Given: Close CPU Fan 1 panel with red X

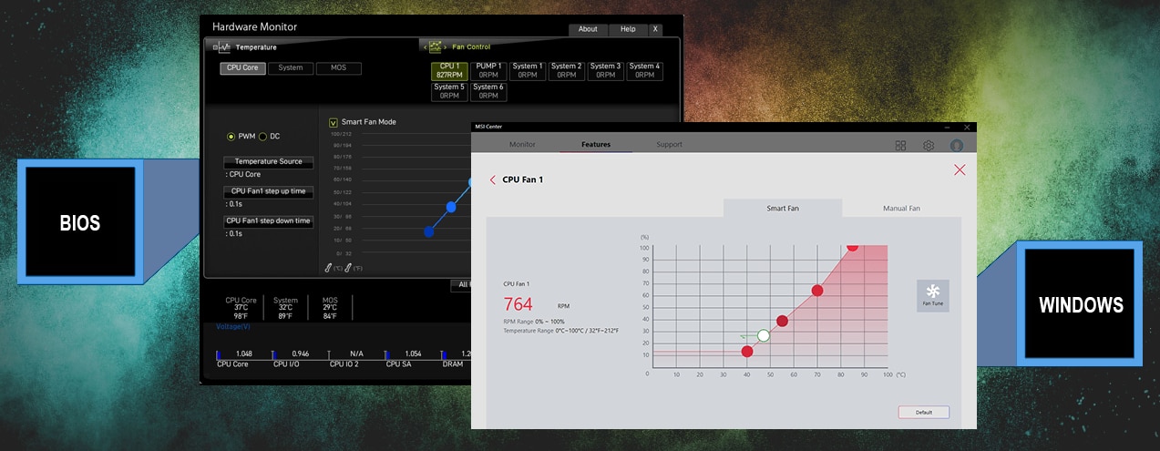Looking at the screenshot, I should (x=959, y=169).
